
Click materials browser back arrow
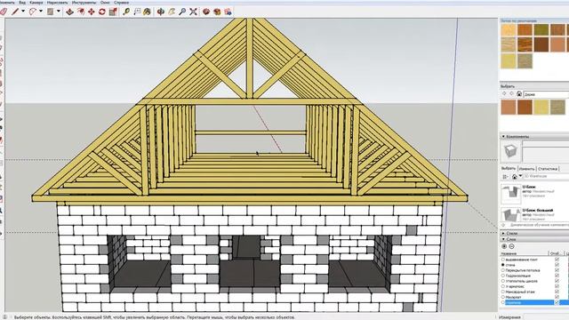click(x=504, y=93)
